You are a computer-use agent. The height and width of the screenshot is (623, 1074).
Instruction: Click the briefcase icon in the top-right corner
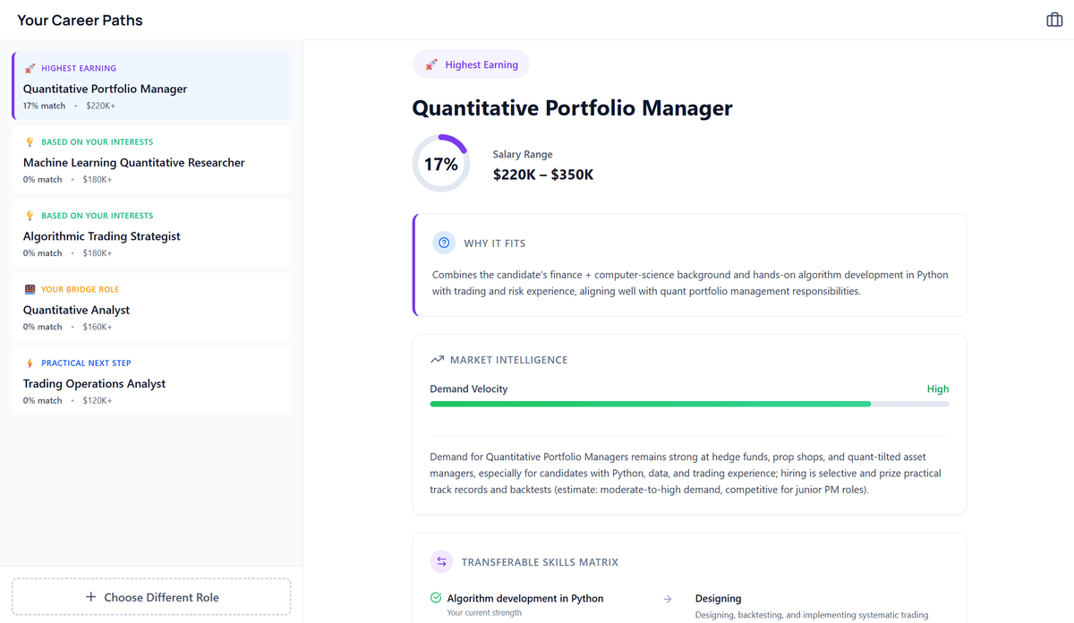[1053, 18]
